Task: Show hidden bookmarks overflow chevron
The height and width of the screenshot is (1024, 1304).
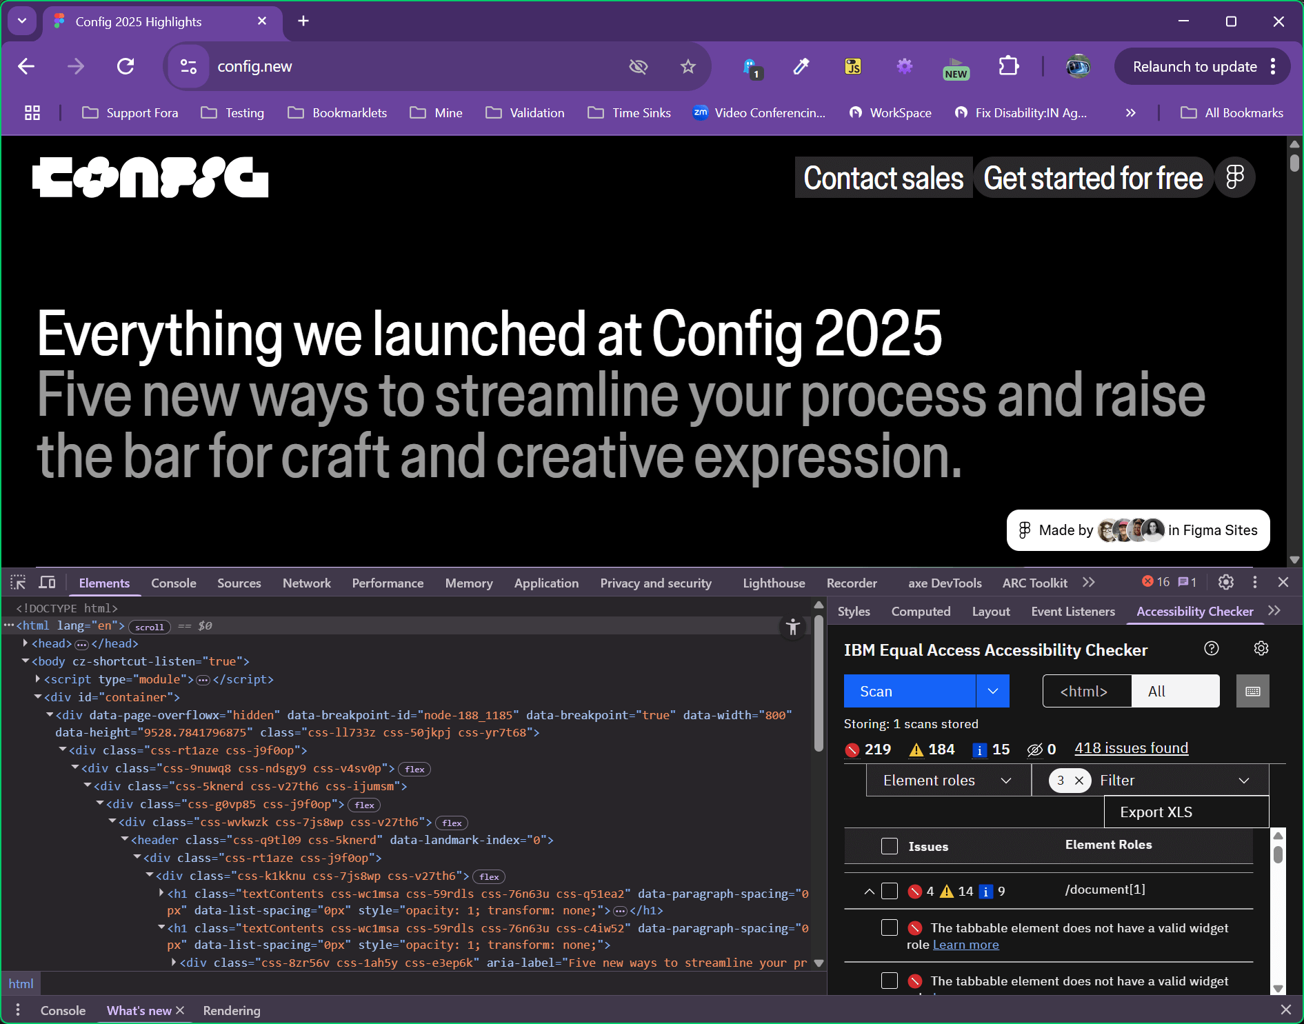Action: 1130,112
